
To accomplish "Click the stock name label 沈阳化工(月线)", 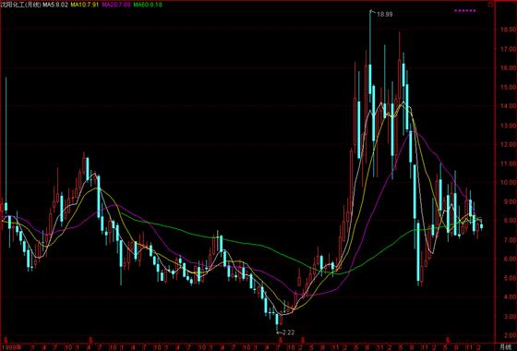I will coord(20,5).
